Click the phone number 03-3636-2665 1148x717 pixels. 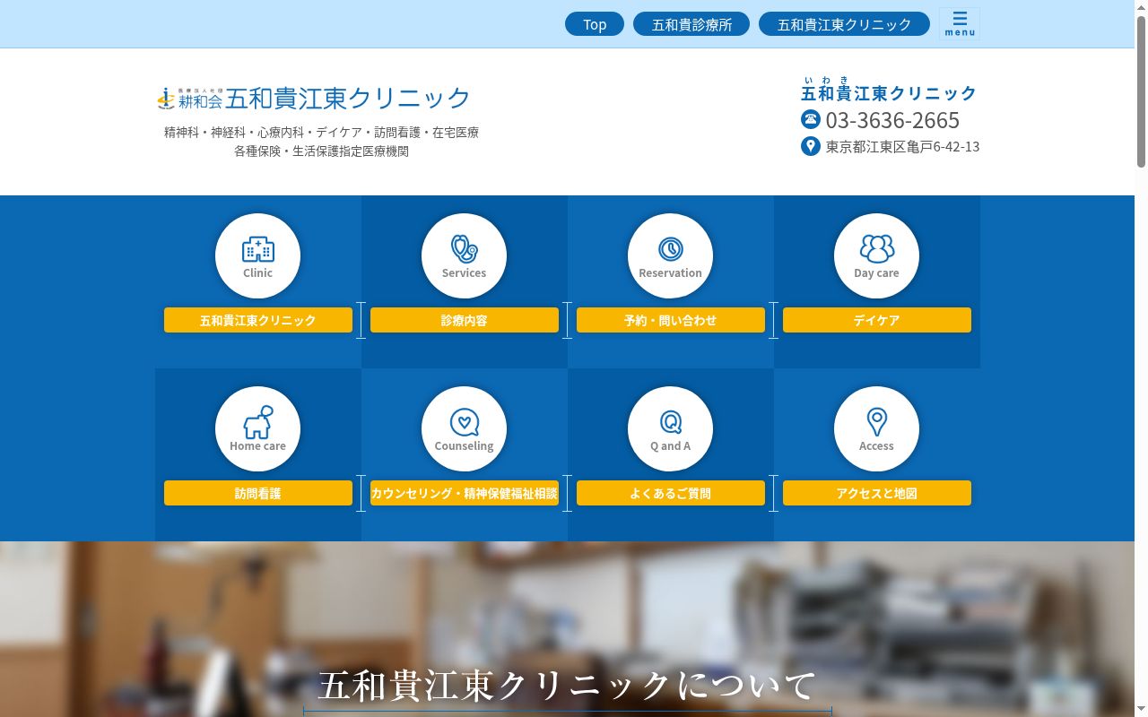[x=892, y=120]
